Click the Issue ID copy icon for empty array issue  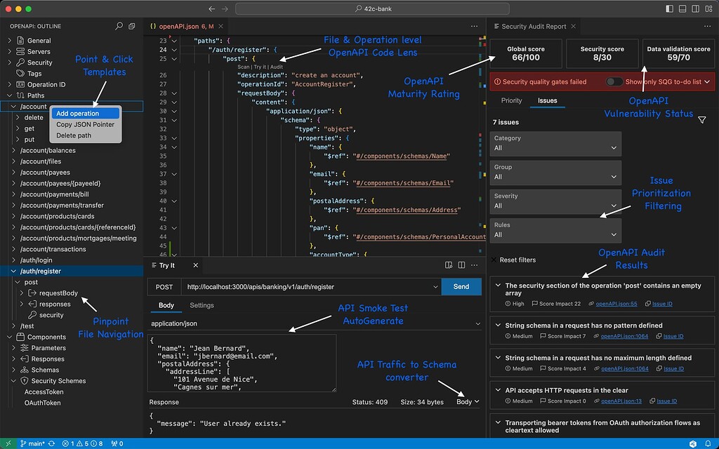(647, 304)
